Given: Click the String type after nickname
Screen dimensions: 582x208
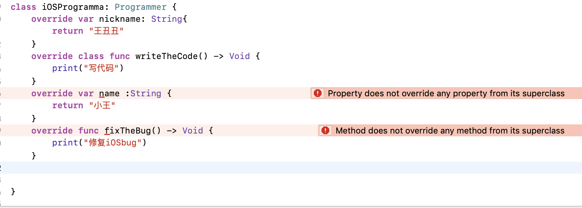Looking at the screenshot, I should coord(166,19).
